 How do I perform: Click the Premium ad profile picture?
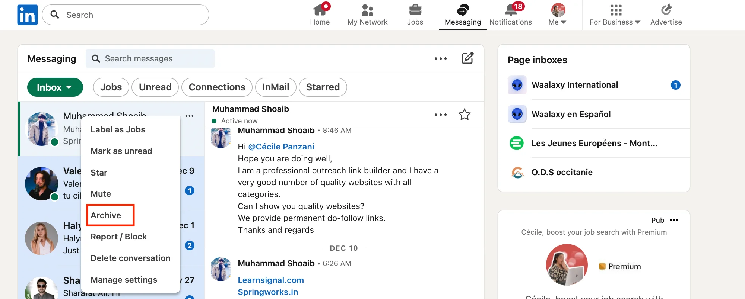coord(567,265)
